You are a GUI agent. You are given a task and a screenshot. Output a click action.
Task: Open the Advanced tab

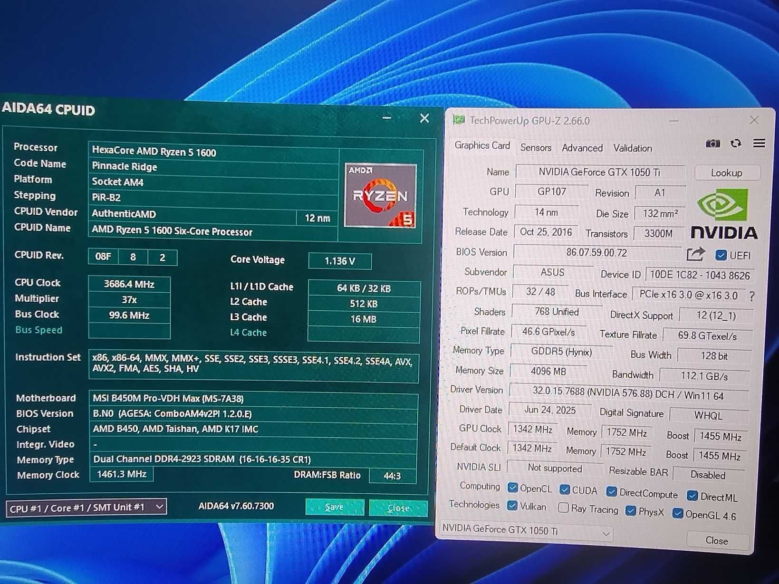point(582,148)
